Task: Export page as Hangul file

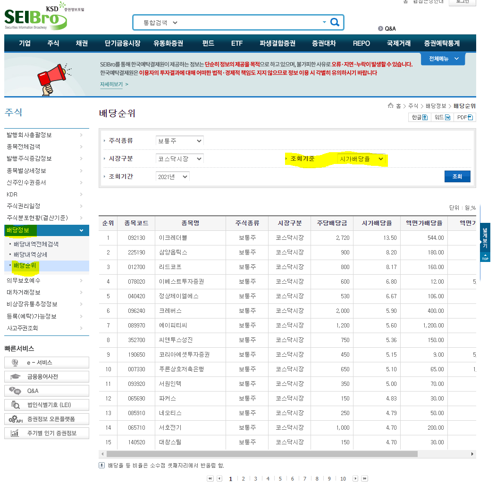Action: (420, 117)
